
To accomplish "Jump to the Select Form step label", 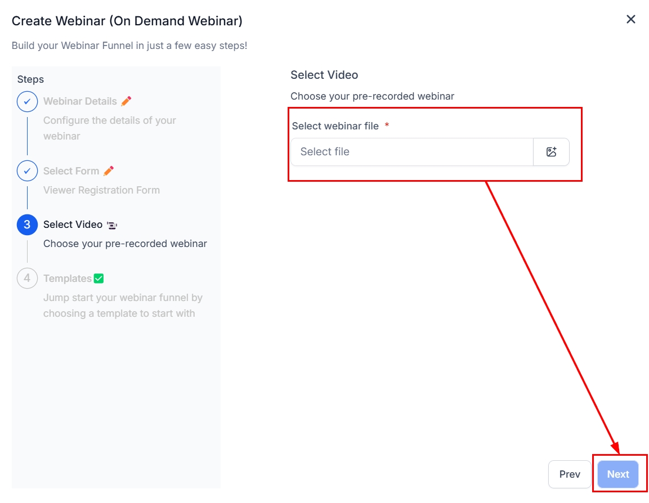I will [71, 171].
